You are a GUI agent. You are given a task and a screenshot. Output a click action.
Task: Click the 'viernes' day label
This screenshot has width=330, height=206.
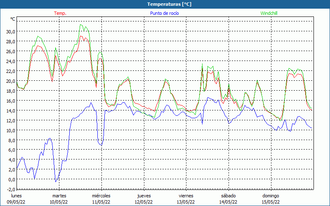[186, 196]
